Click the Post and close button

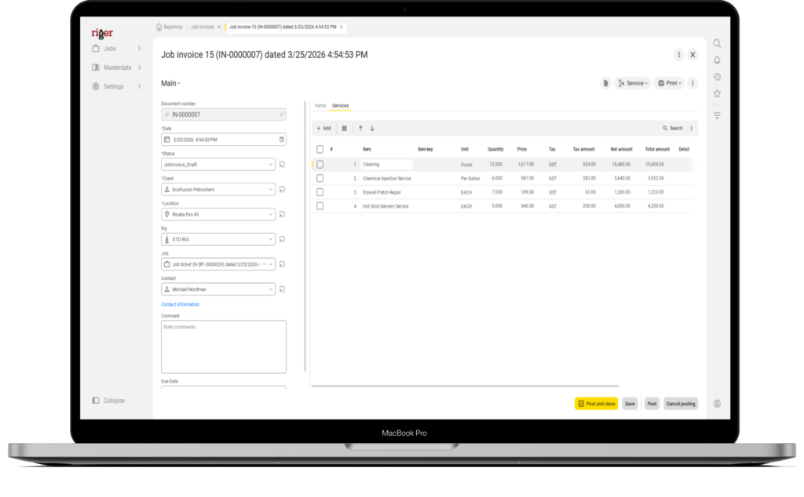coord(597,404)
